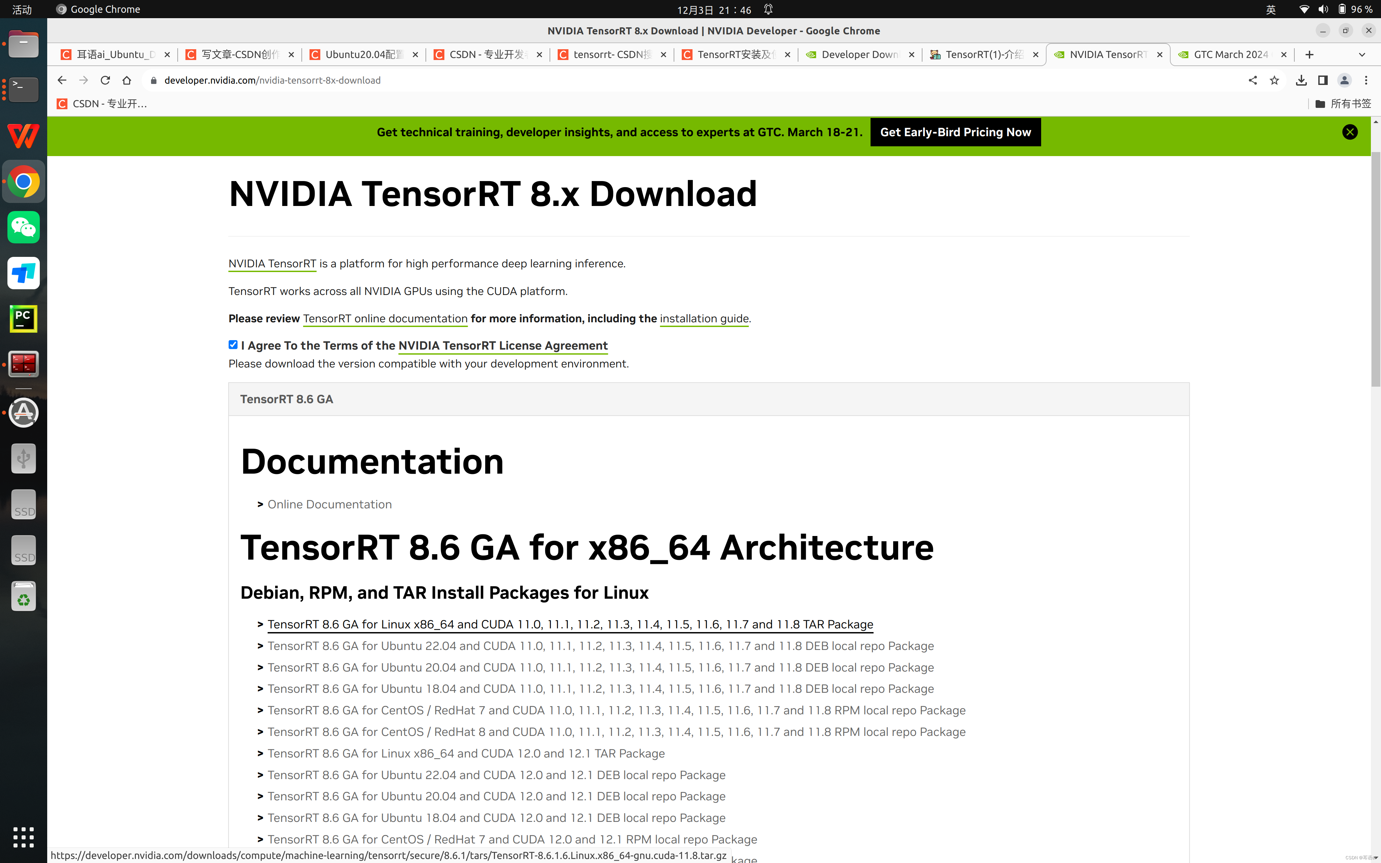Share the current page via the share icon

[x=1253, y=80]
